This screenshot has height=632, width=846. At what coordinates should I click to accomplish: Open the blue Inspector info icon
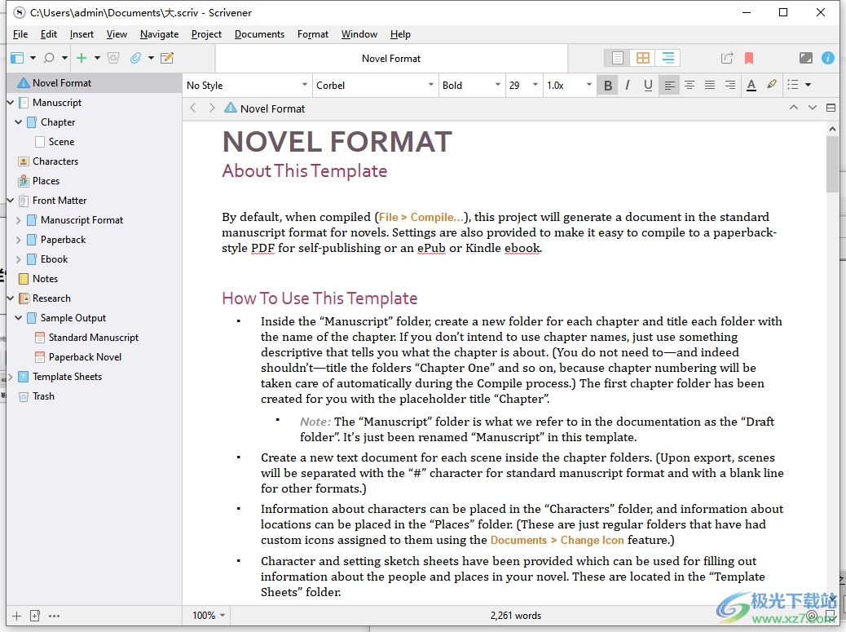click(827, 58)
